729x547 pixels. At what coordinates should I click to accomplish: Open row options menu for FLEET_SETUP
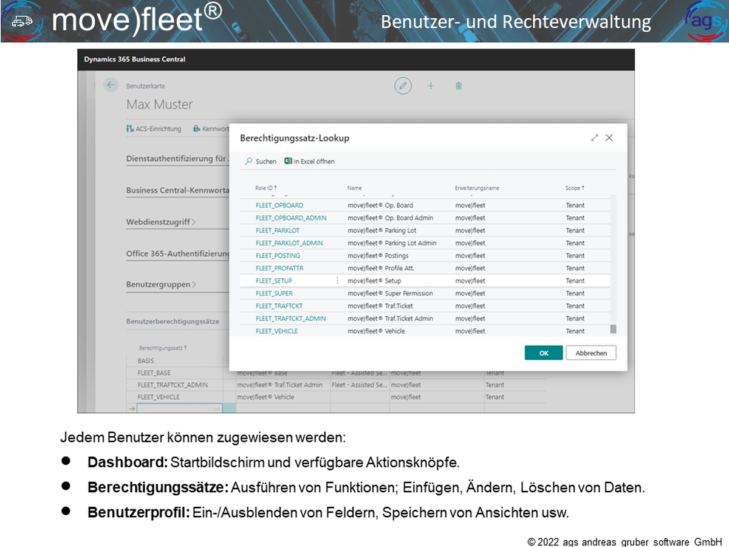pyautogui.click(x=338, y=281)
